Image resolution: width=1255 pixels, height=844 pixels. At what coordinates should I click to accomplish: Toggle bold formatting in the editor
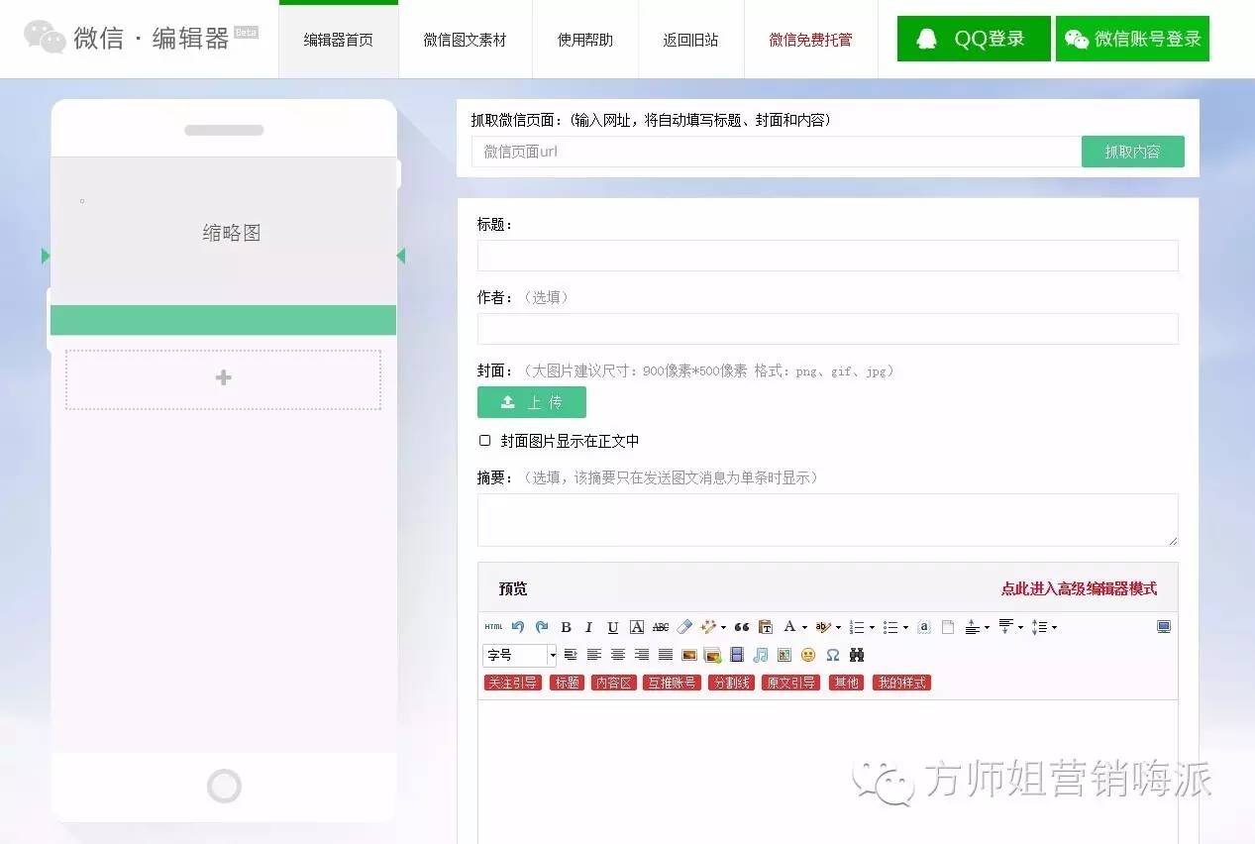coord(565,626)
